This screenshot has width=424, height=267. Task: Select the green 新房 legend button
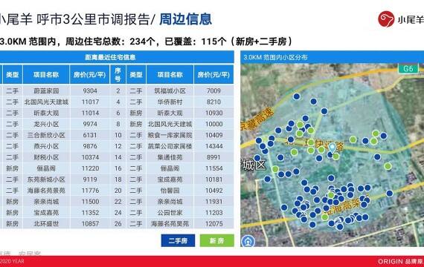pos(217,240)
